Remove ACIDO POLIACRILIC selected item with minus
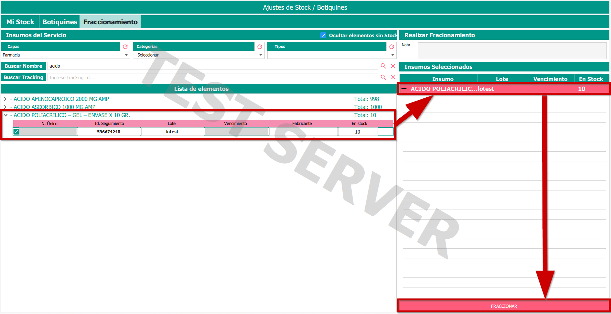Viewport: 611px width, 314px height. click(x=404, y=89)
